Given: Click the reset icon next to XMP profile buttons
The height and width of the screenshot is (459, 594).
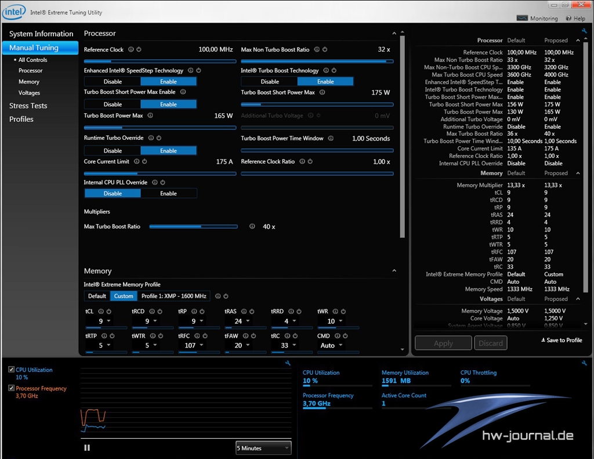Looking at the screenshot, I should [226, 296].
